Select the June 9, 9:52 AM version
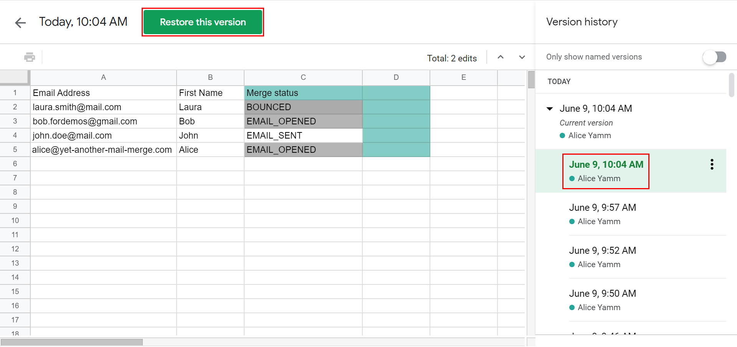This screenshot has width=737, height=347. coord(602,251)
